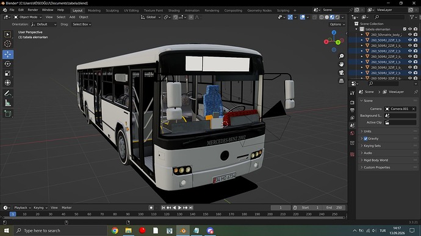
Task: Select the Cursor tool
Action: (x=7, y=44)
